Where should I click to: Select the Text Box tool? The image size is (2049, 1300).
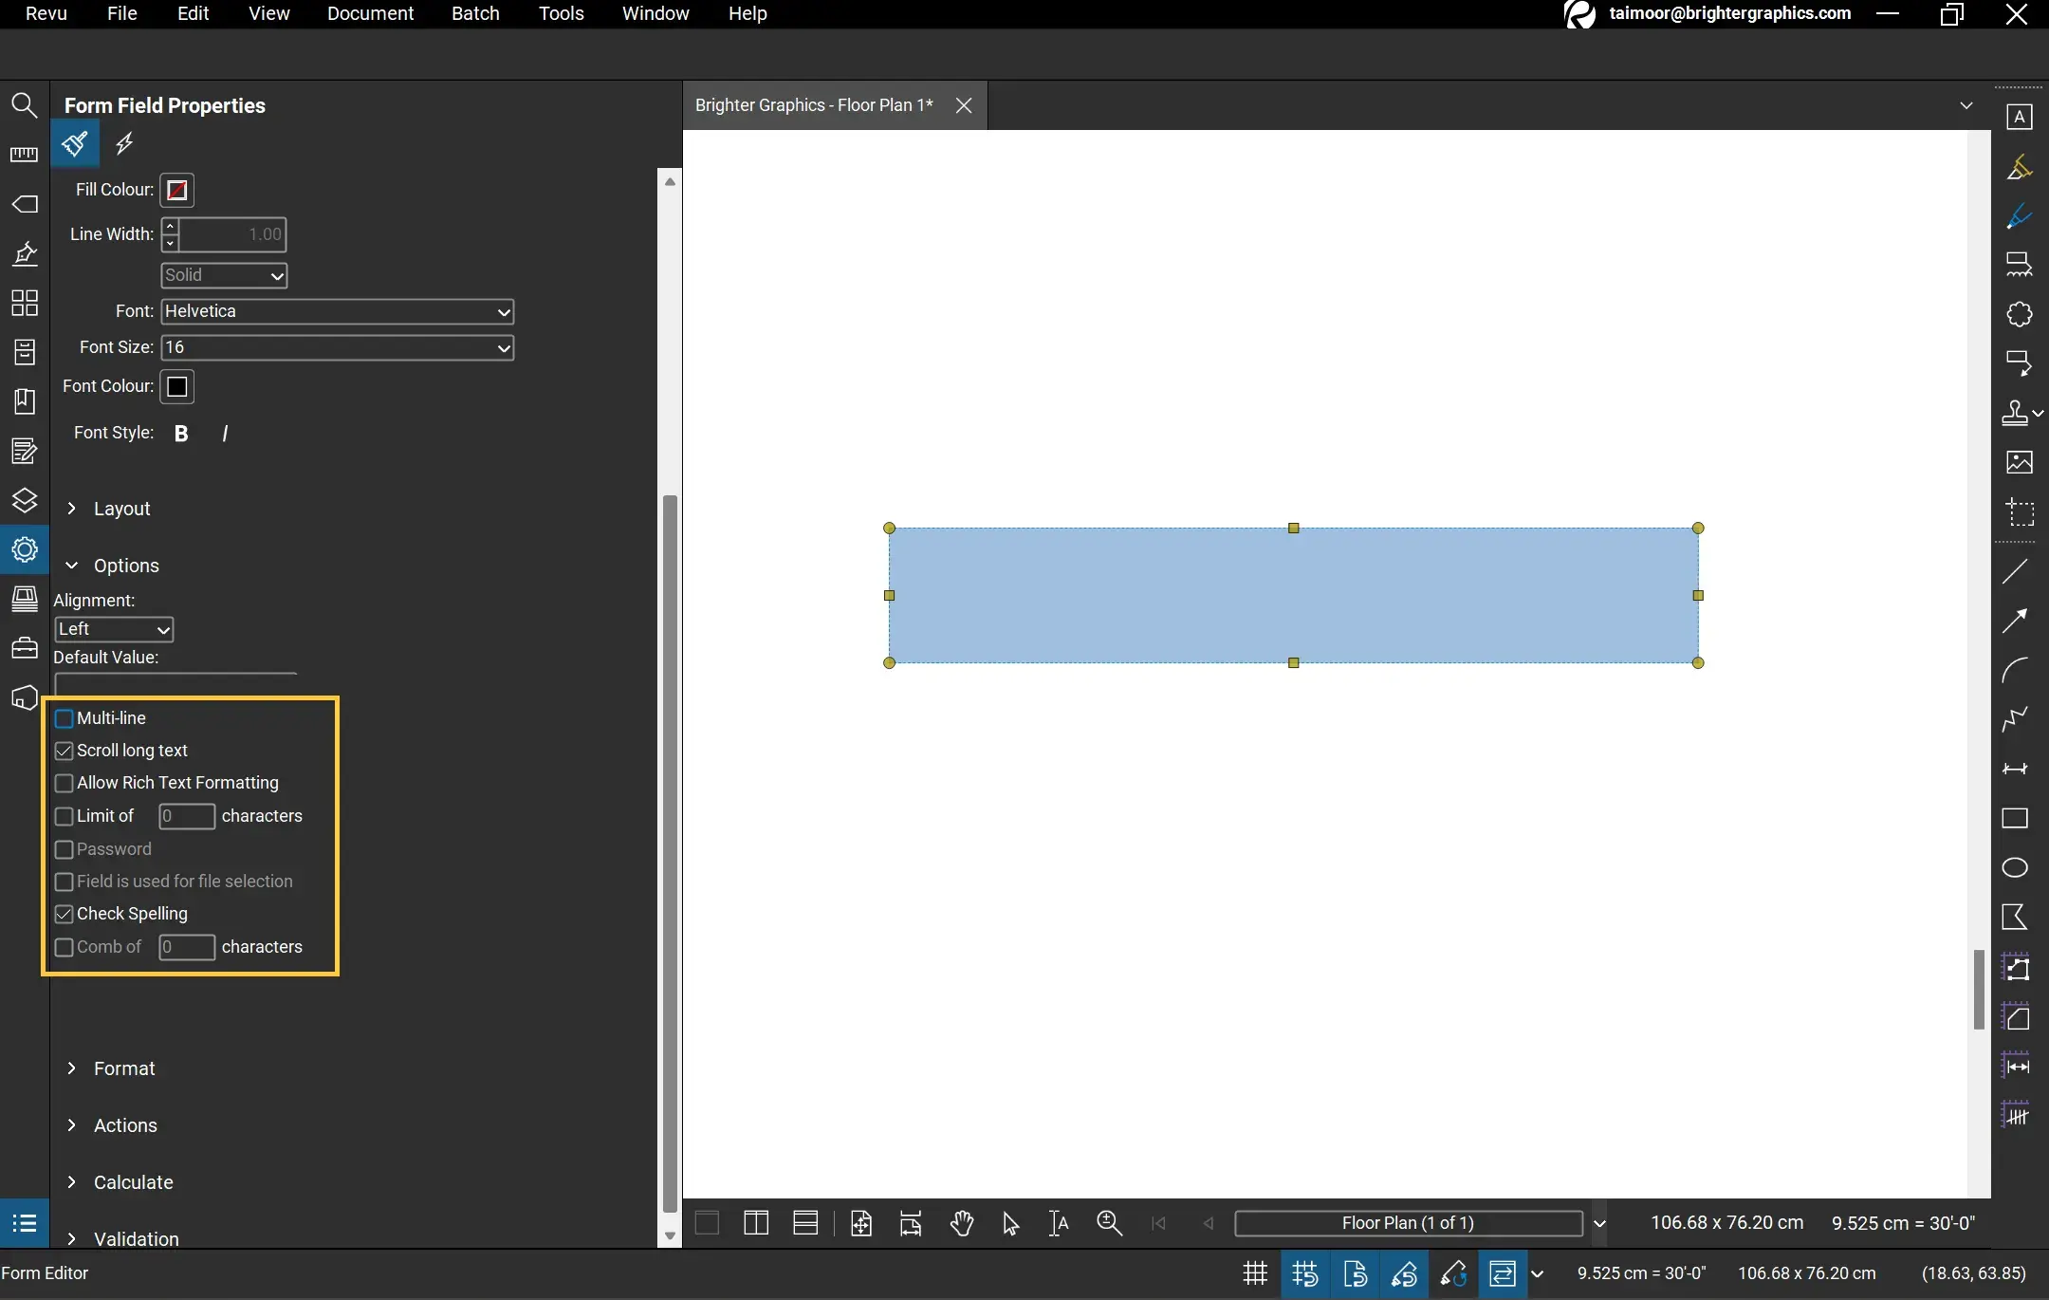pos(2020,117)
